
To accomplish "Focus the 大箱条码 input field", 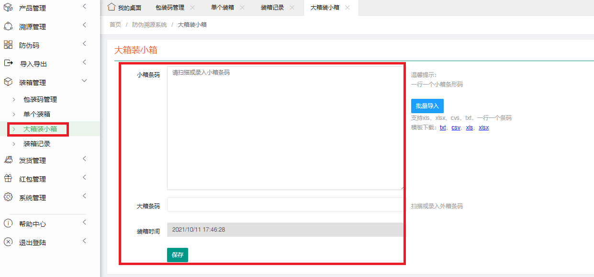I will 285,204.
